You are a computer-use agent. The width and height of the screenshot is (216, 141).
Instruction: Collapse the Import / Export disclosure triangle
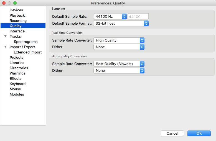pyautogui.click(x=5, y=47)
